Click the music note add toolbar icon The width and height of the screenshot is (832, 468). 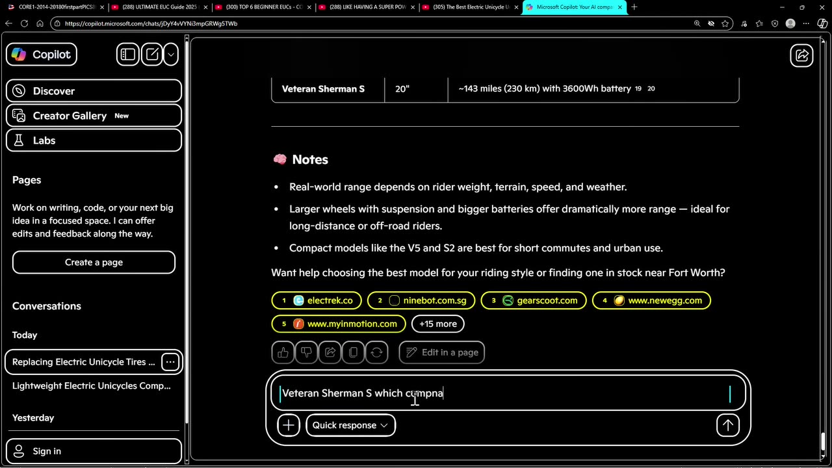744,23
